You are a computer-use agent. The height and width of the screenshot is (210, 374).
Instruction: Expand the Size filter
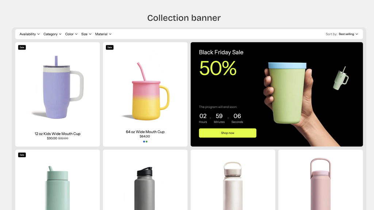click(x=86, y=34)
